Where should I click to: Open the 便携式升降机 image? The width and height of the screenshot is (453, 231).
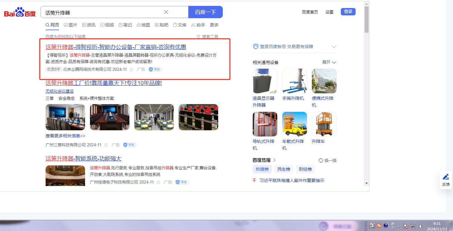click(324, 81)
